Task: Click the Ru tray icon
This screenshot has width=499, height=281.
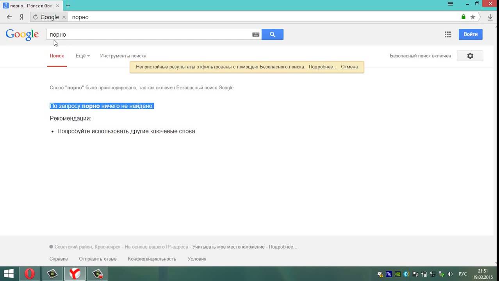Action: pos(389,274)
